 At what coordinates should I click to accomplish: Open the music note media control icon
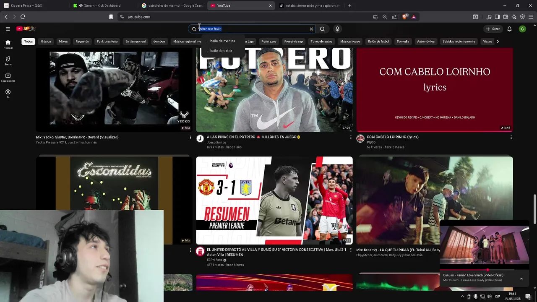[x=489, y=17]
